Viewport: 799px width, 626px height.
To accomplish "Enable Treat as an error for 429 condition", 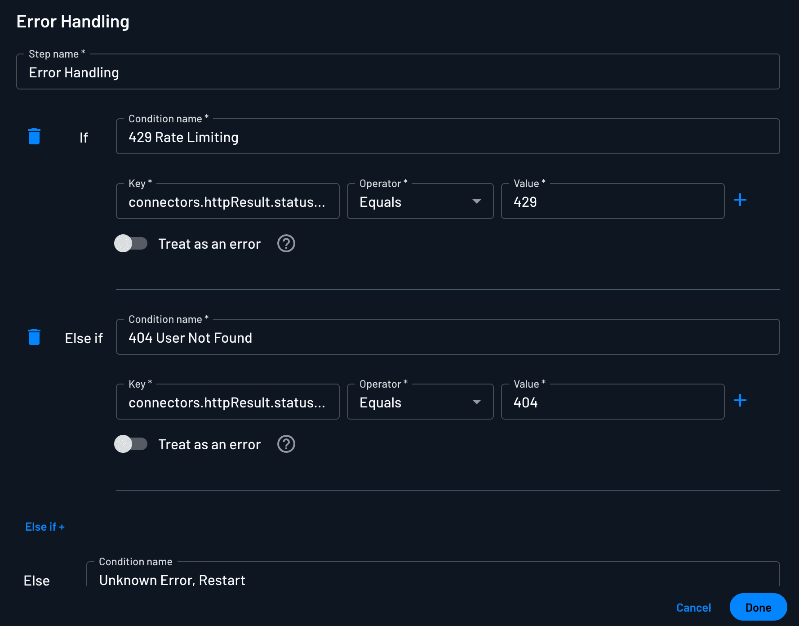I will coord(131,244).
